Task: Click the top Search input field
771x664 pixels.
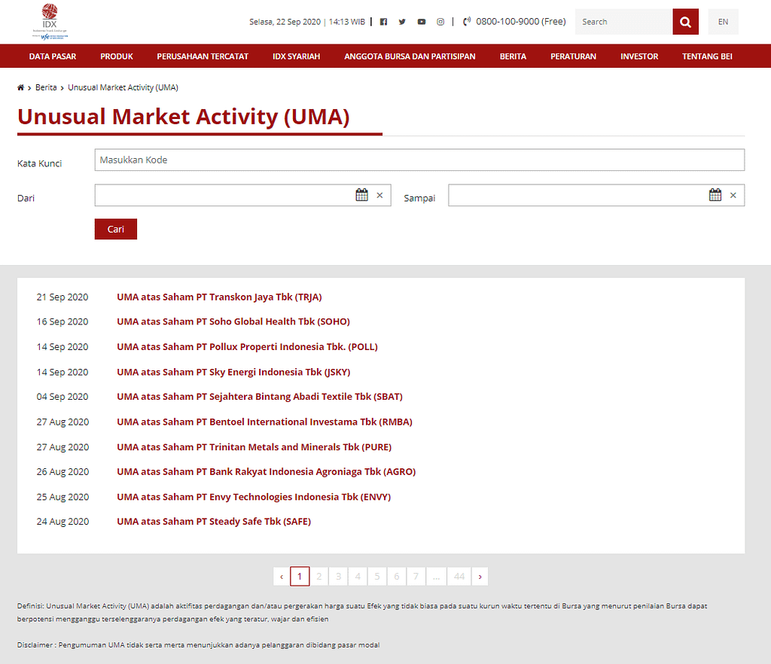Action: click(624, 22)
